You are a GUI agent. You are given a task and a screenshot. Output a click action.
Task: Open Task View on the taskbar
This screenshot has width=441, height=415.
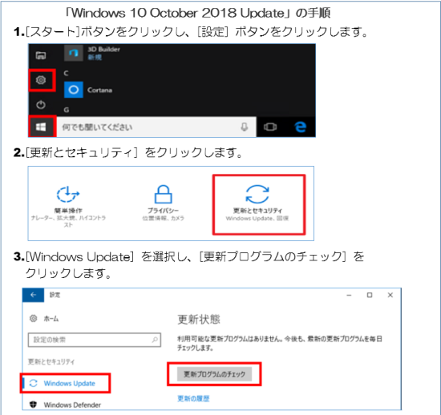[x=270, y=127]
